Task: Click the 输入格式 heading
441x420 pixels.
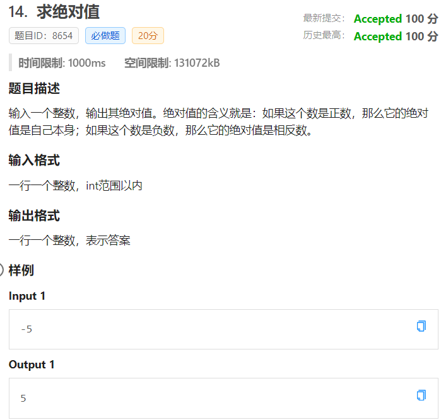Action: click(x=34, y=161)
